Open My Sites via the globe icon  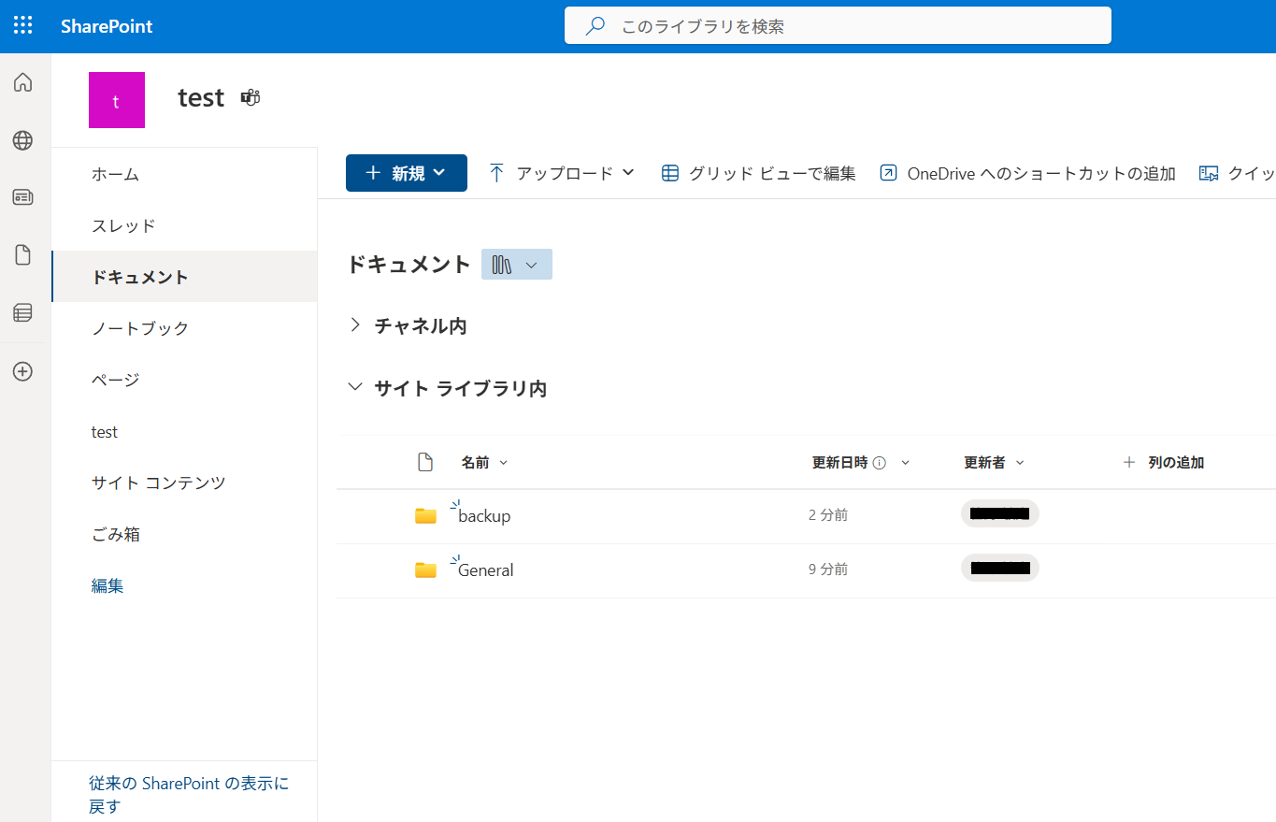click(22, 140)
